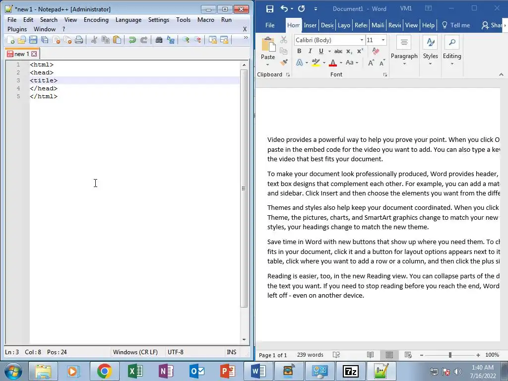Click Word Undo arrow in title bar
The height and width of the screenshot is (381, 508).
point(284,9)
